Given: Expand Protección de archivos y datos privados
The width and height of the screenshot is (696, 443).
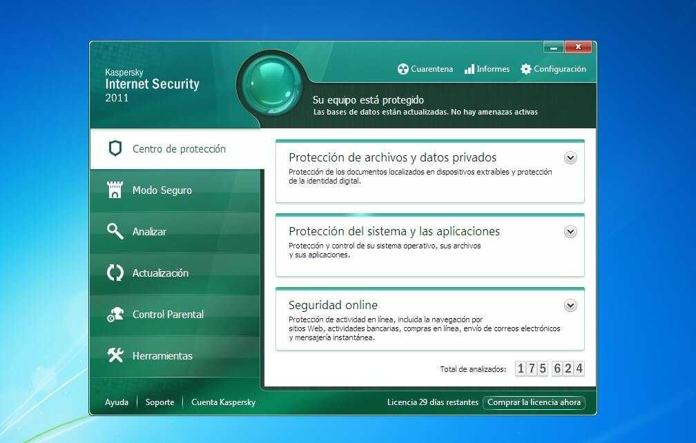Looking at the screenshot, I should pos(570,158).
